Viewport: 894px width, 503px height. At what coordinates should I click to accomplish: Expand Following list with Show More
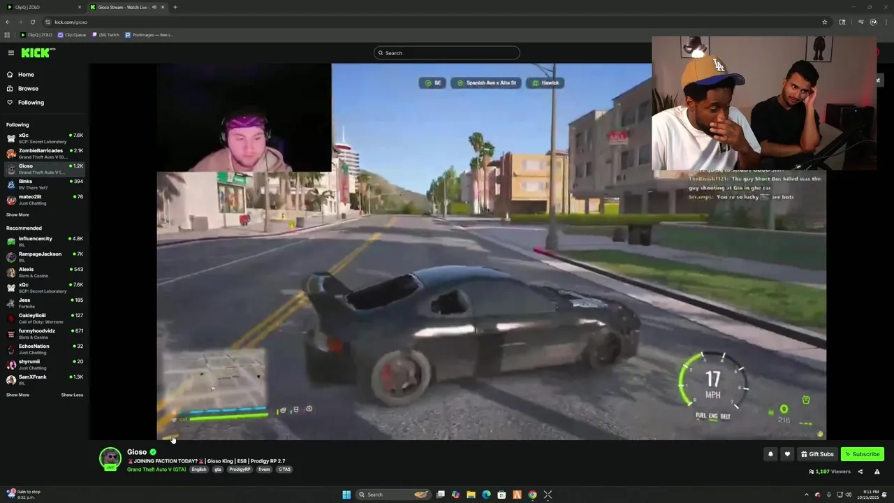pyautogui.click(x=17, y=215)
